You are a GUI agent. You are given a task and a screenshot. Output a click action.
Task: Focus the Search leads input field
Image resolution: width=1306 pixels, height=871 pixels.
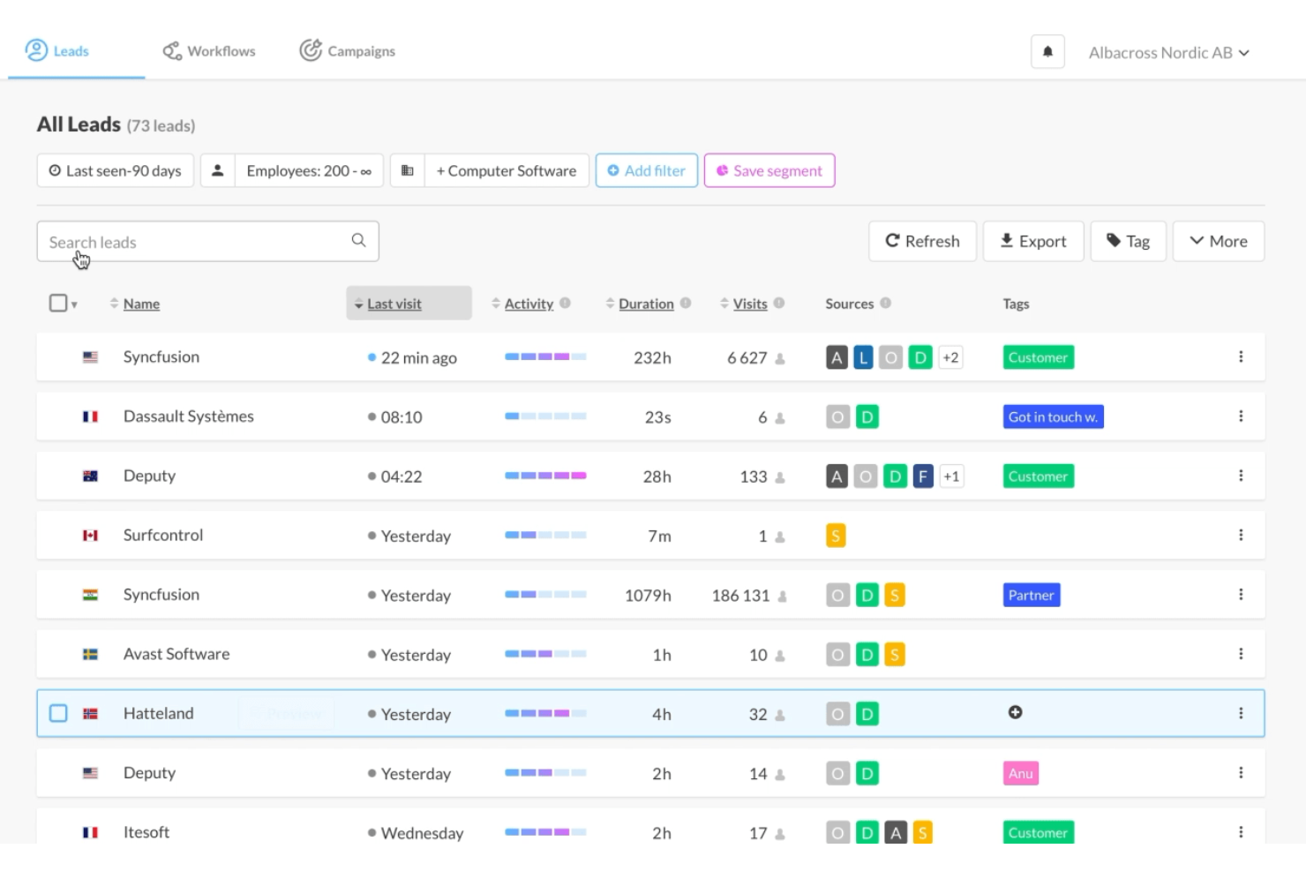point(194,242)
